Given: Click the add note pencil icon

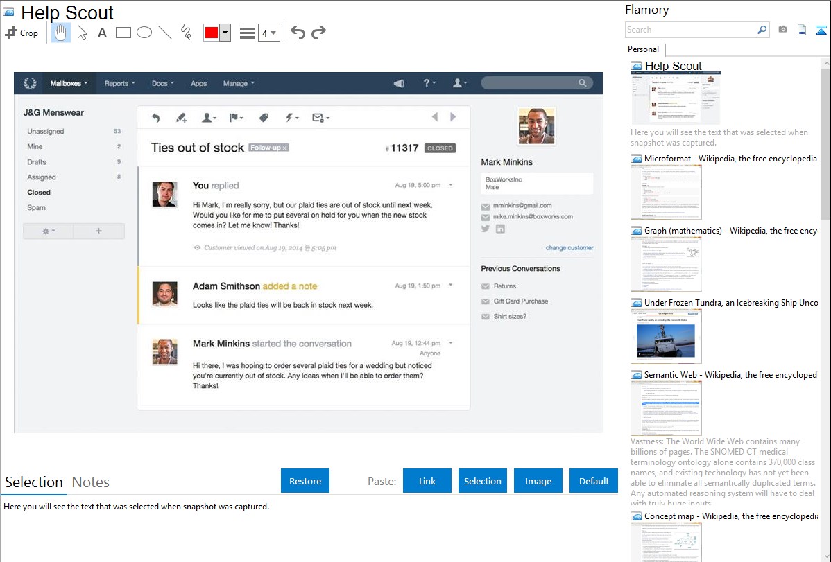Looking at the screenshot, I should click(x=181, y=118).
